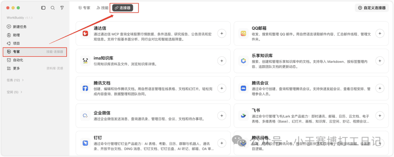Add the 钉钉 connector
394x157 pixels.
click(222, 143)
